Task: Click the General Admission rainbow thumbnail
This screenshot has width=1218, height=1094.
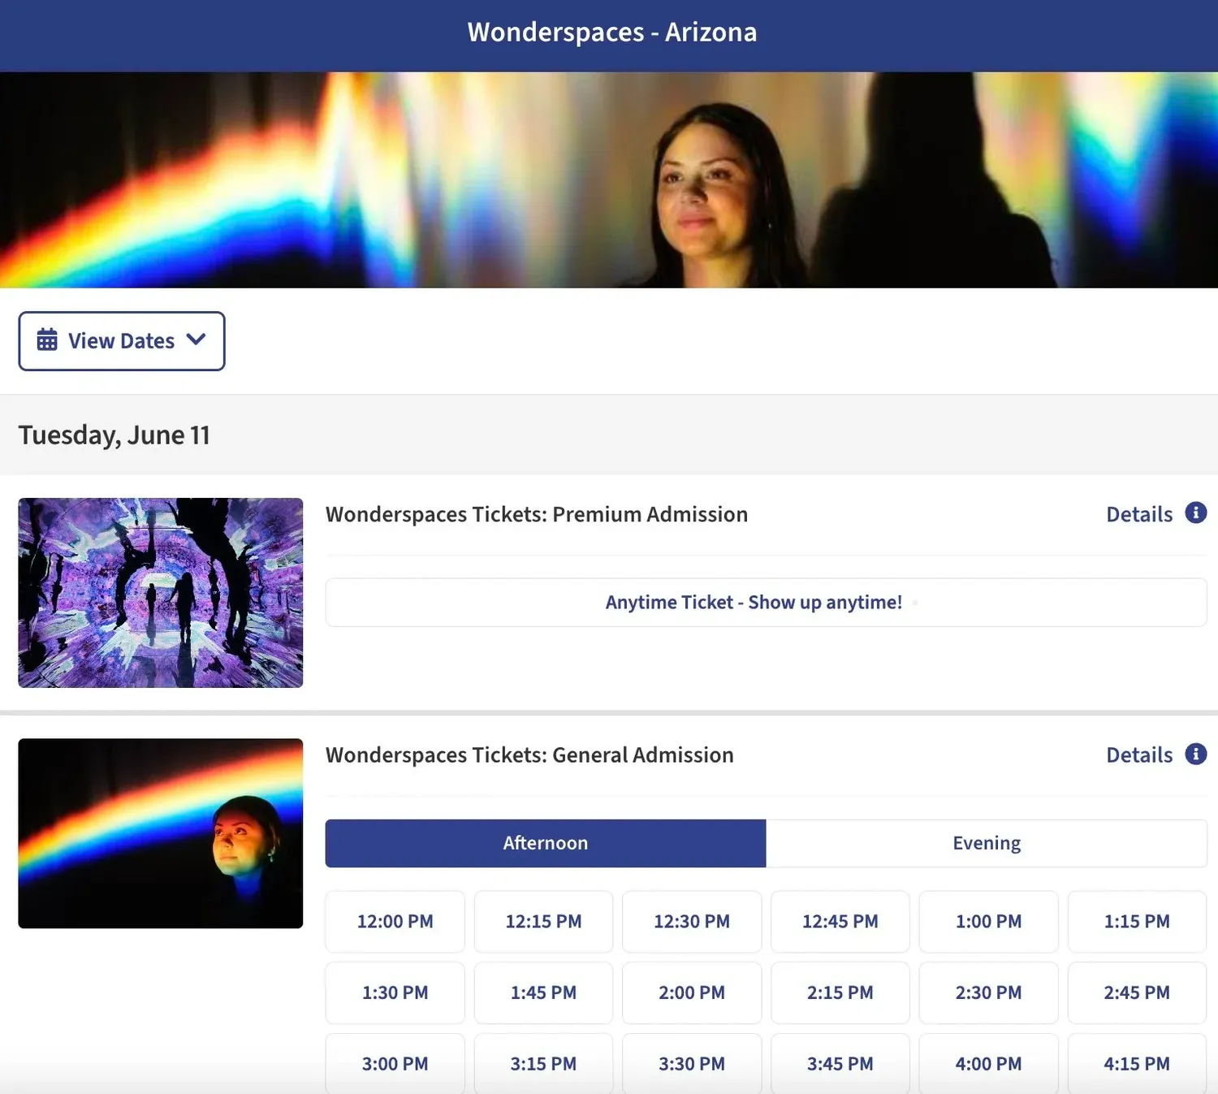Action: [x=161, y=833]
